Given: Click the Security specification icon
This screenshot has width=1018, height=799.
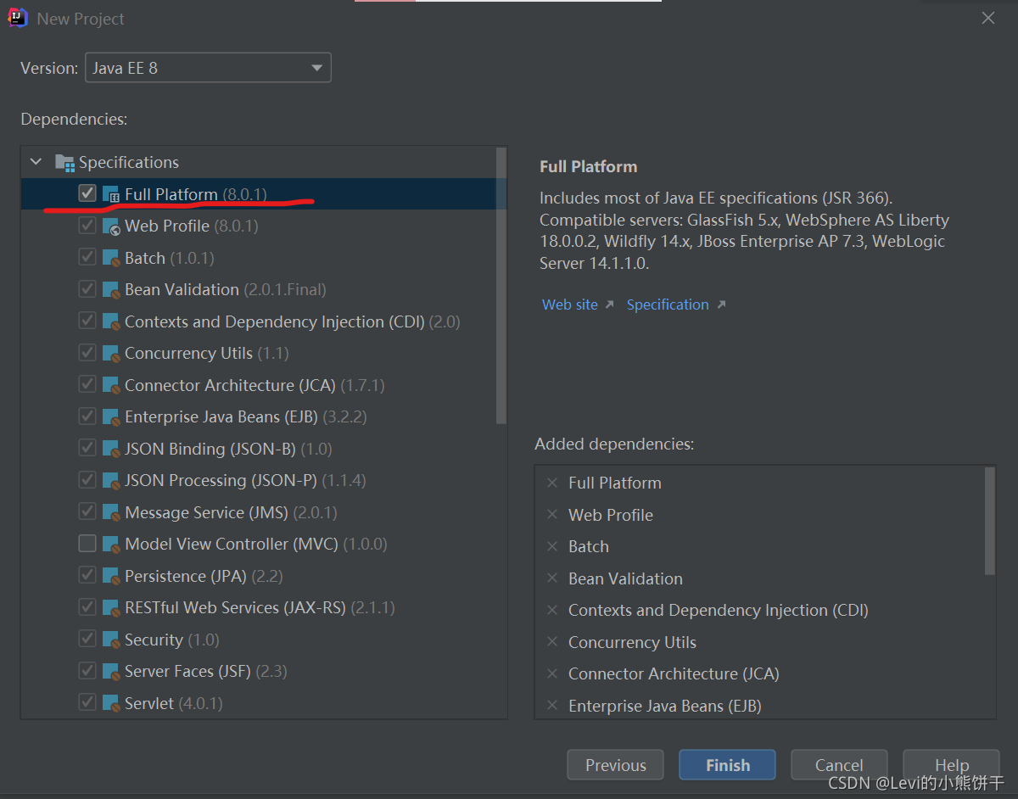Looking at the screenshot, I should pos(111,640).
